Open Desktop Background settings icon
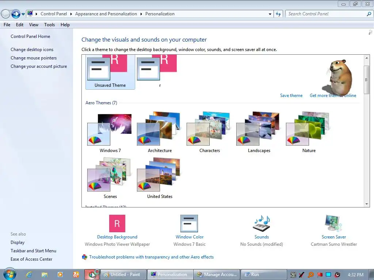The height and width of the screenshot is (280, 374). coord(117,223)
